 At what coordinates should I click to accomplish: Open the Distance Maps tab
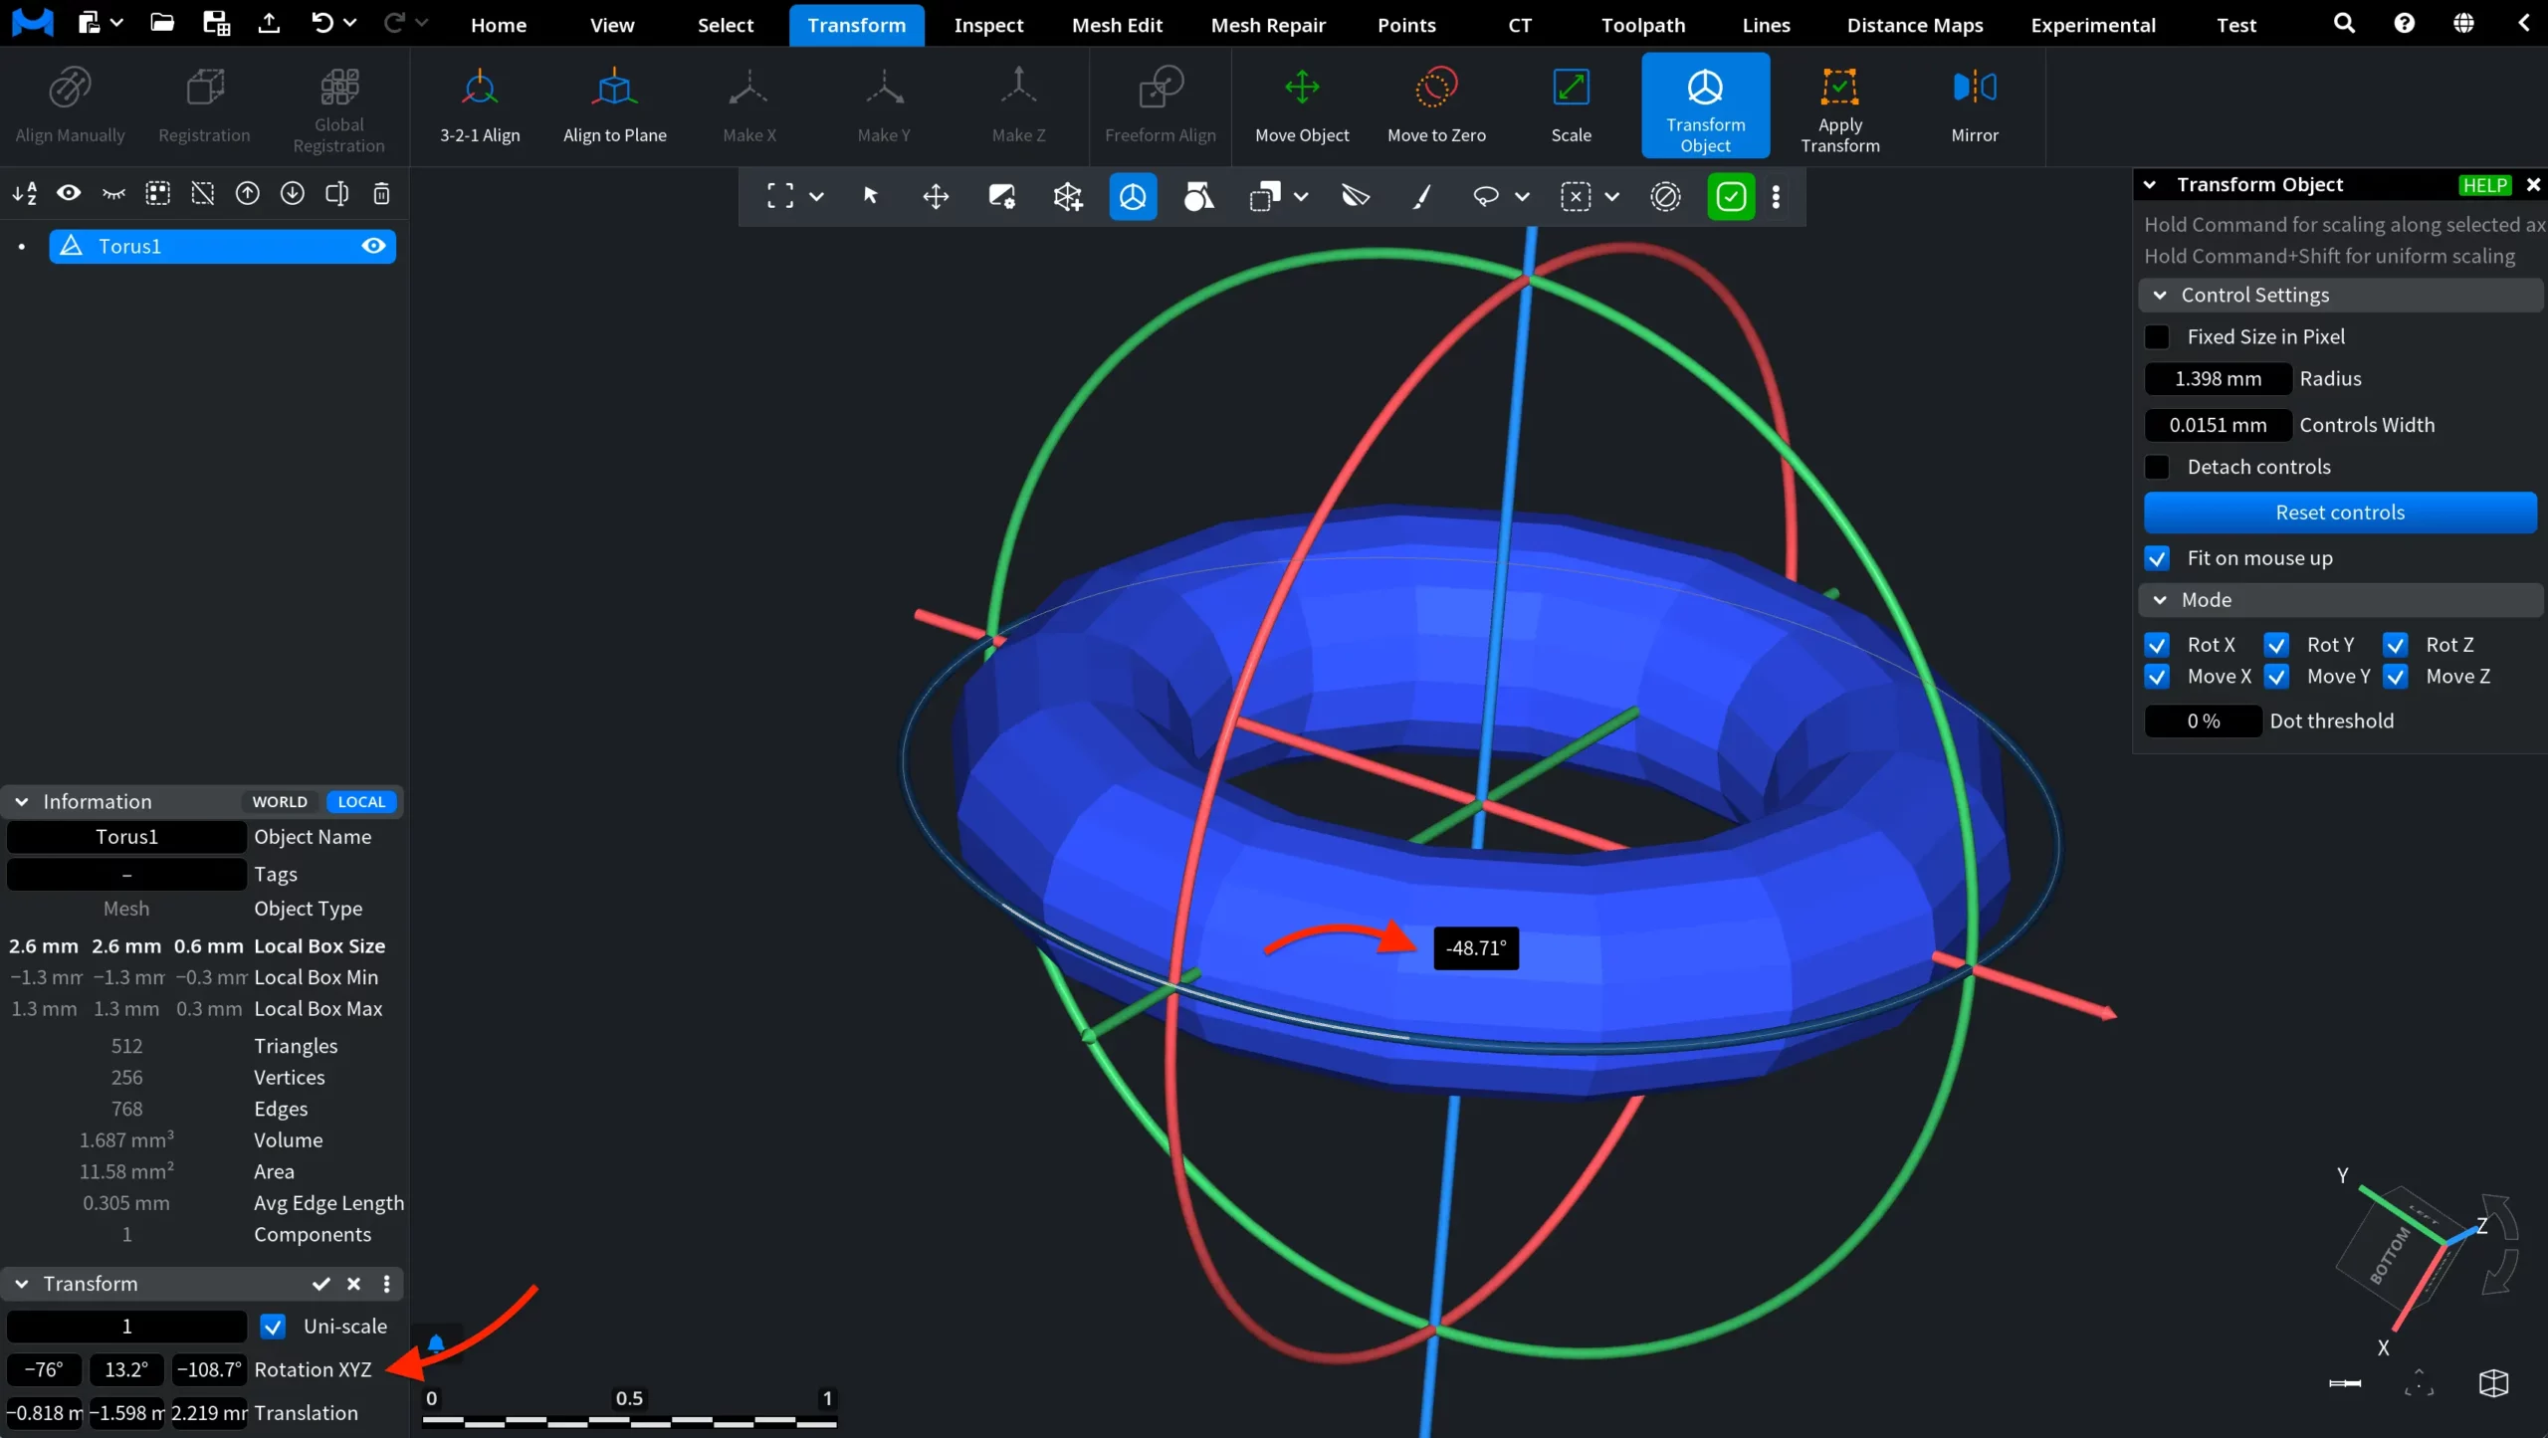[x=1915, y=25]
